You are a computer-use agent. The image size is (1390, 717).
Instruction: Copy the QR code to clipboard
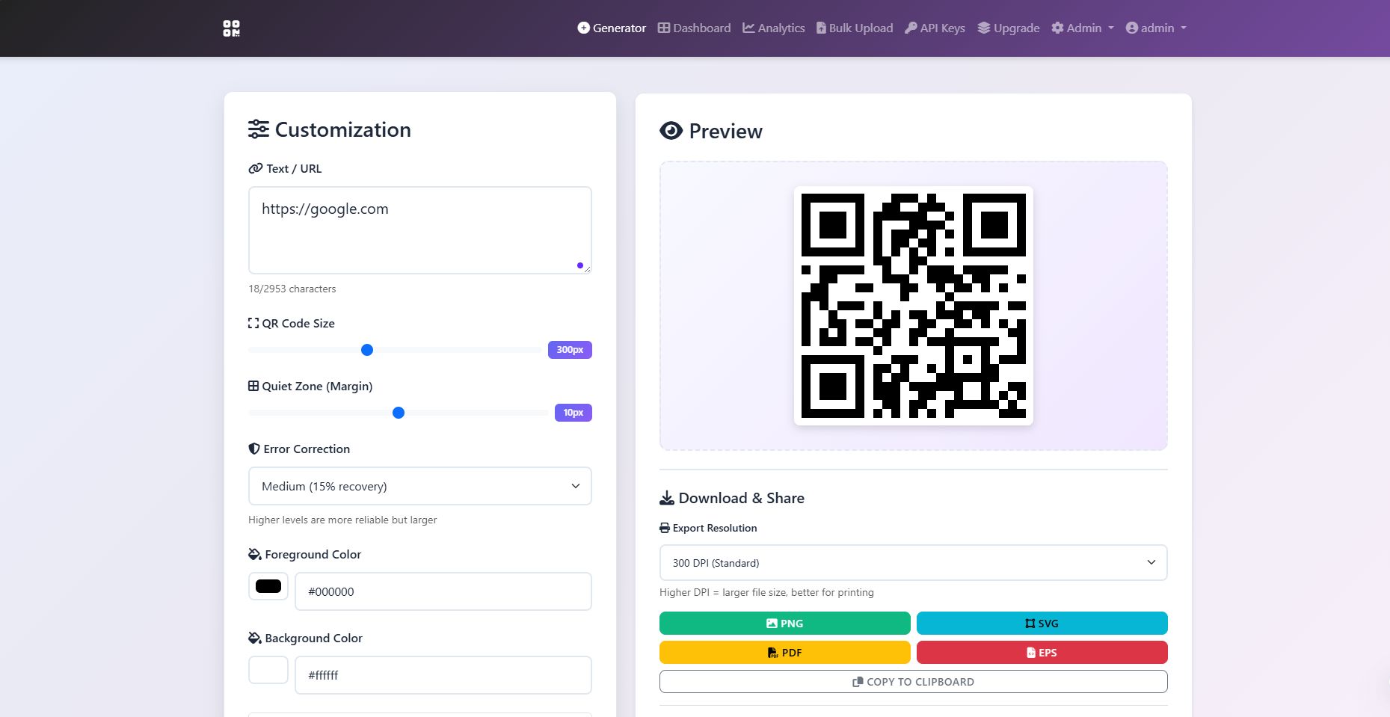point(914,682)
